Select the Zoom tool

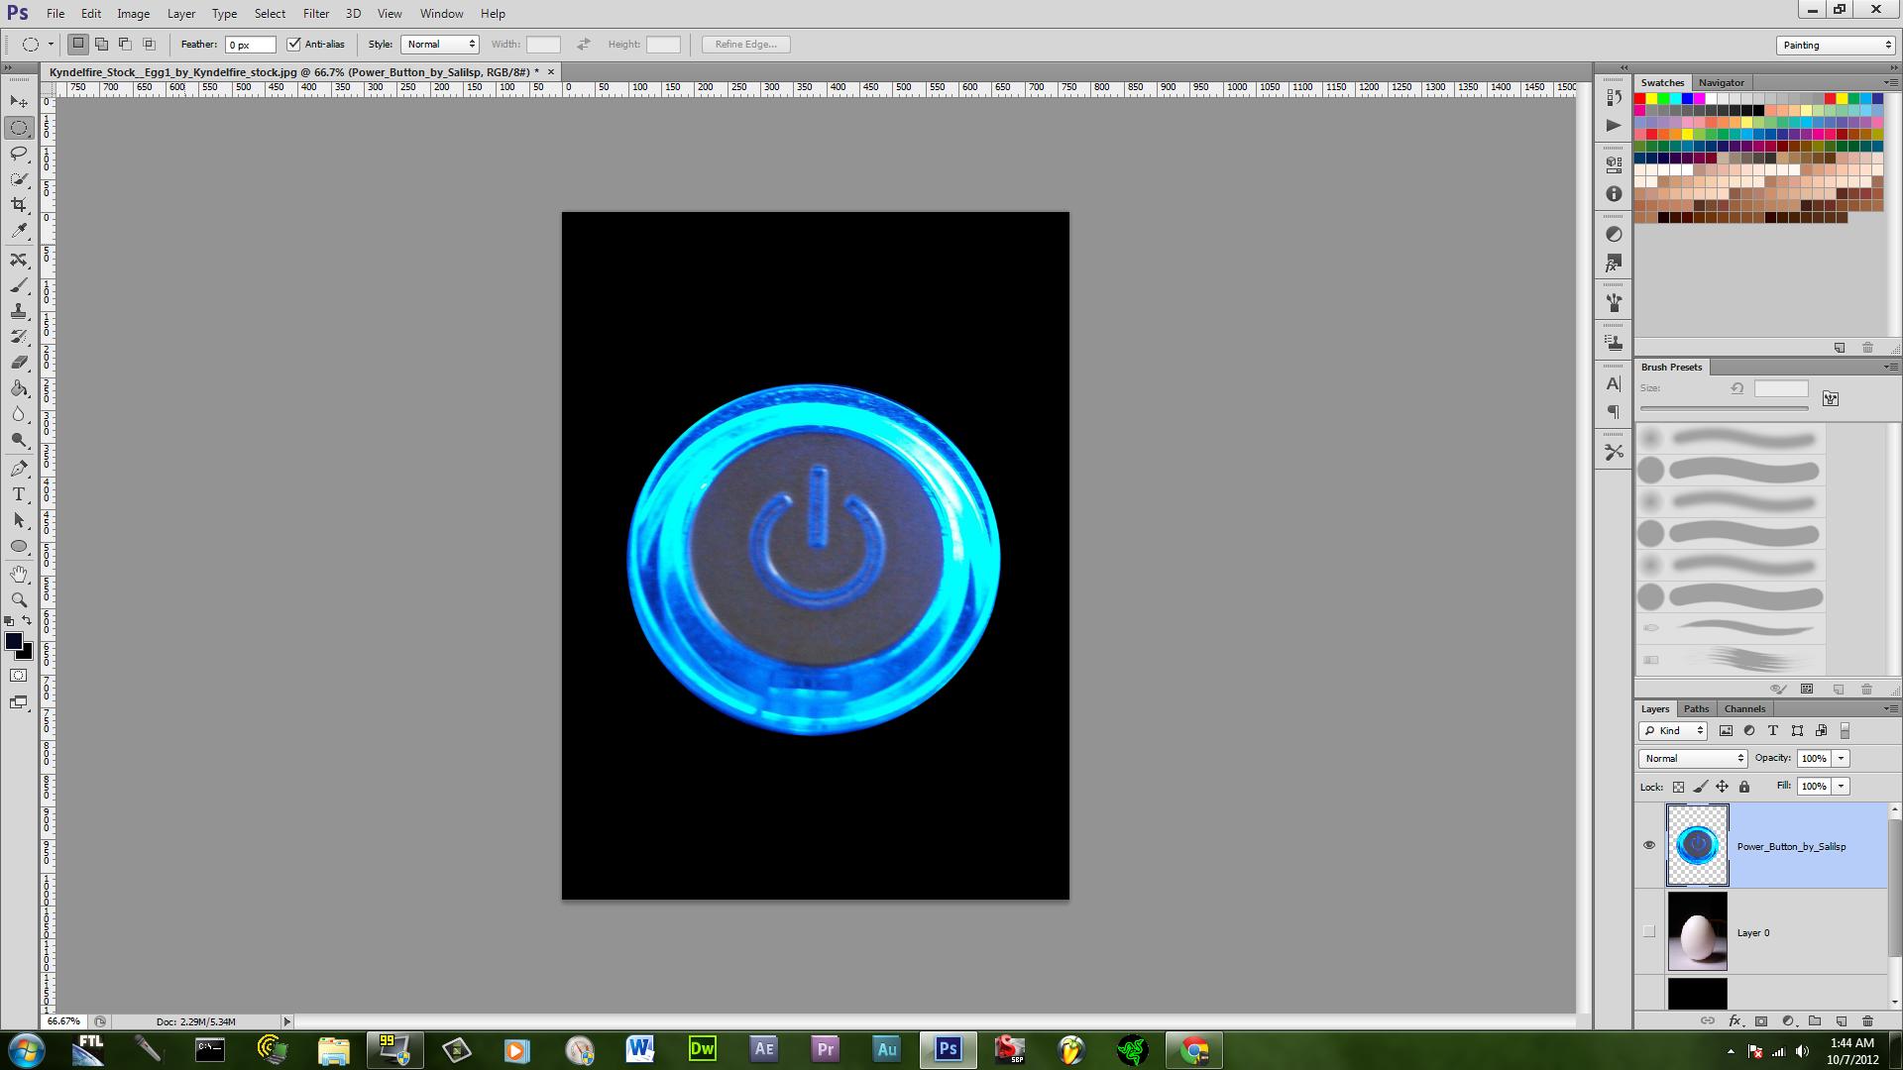19,599
